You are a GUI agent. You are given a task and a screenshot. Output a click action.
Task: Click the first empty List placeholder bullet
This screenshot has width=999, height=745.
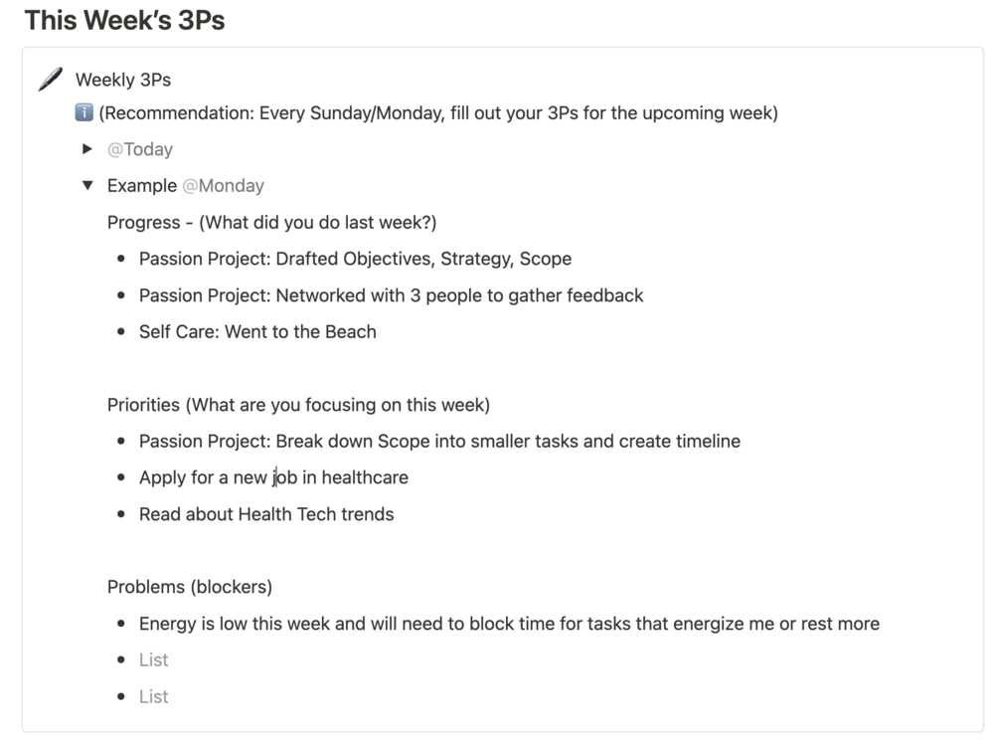[154, 659]
